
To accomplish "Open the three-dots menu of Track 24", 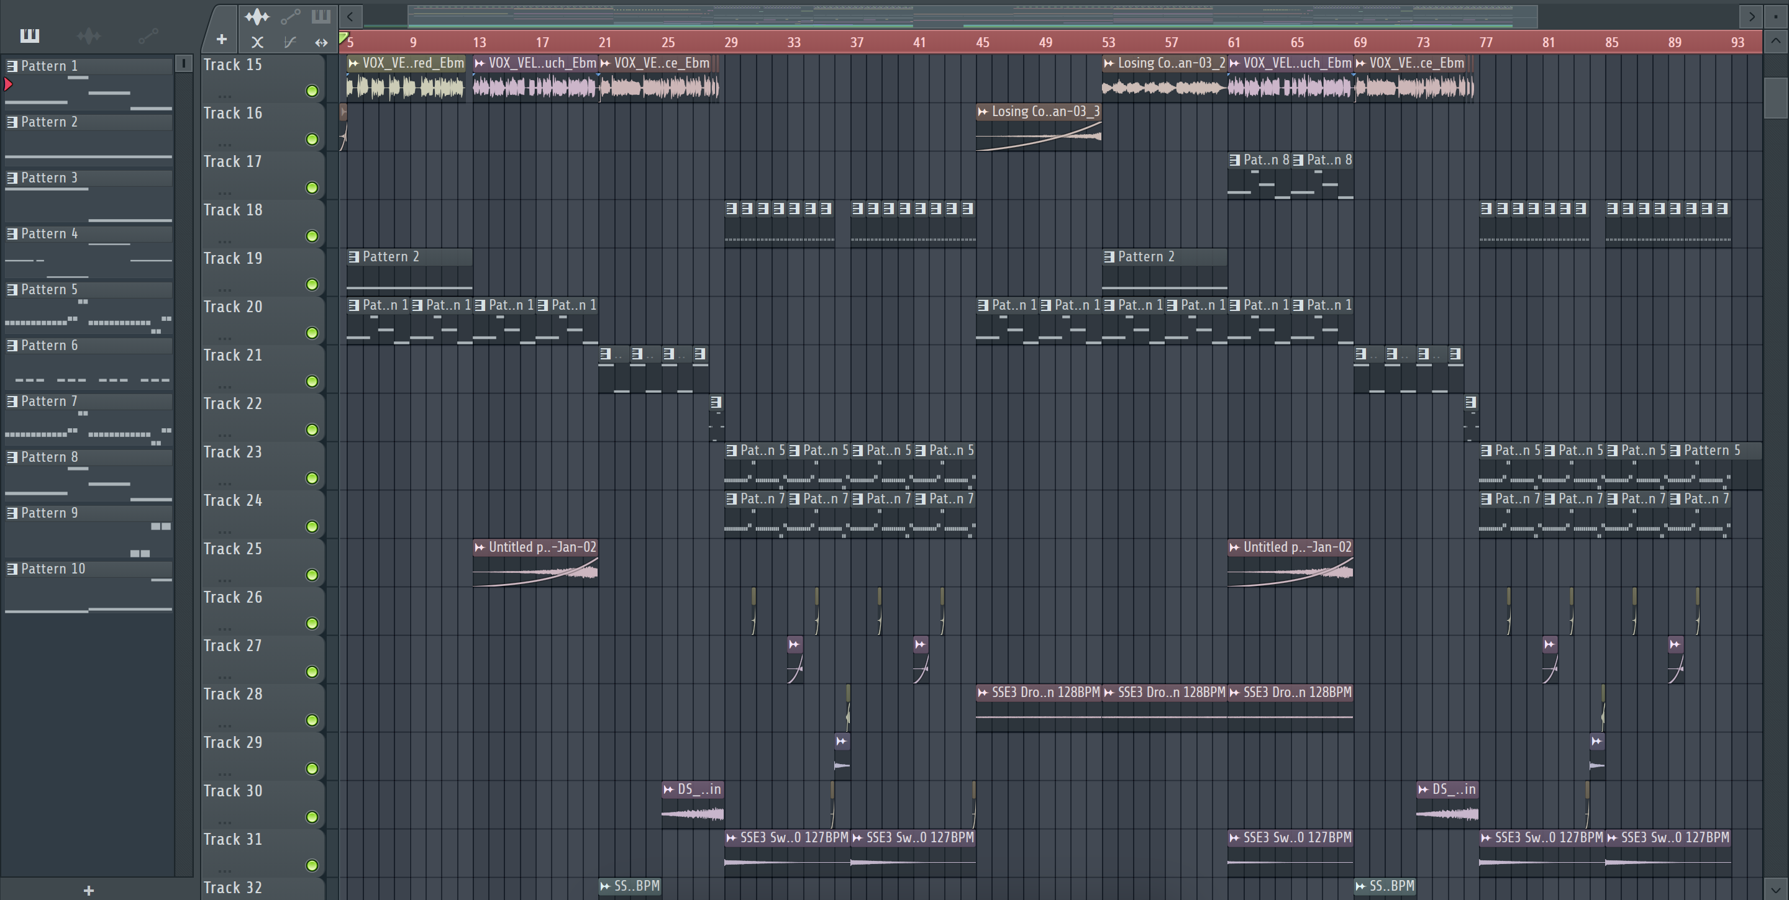I will pos(224,531).
